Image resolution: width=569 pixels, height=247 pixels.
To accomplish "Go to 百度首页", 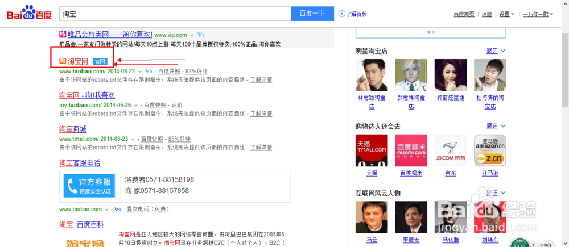I will point(464,14).
